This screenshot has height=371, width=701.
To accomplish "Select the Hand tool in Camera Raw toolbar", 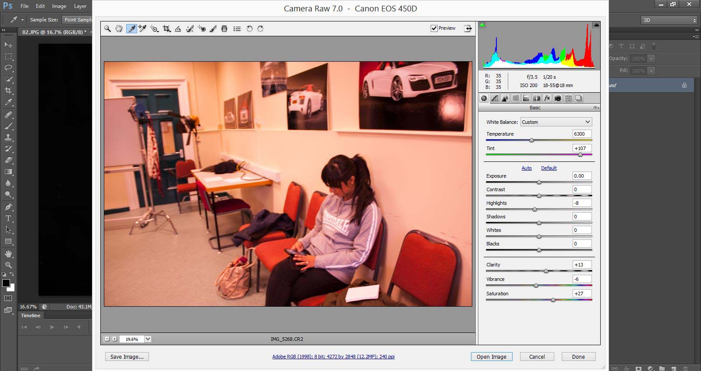I will click(119, 29).
